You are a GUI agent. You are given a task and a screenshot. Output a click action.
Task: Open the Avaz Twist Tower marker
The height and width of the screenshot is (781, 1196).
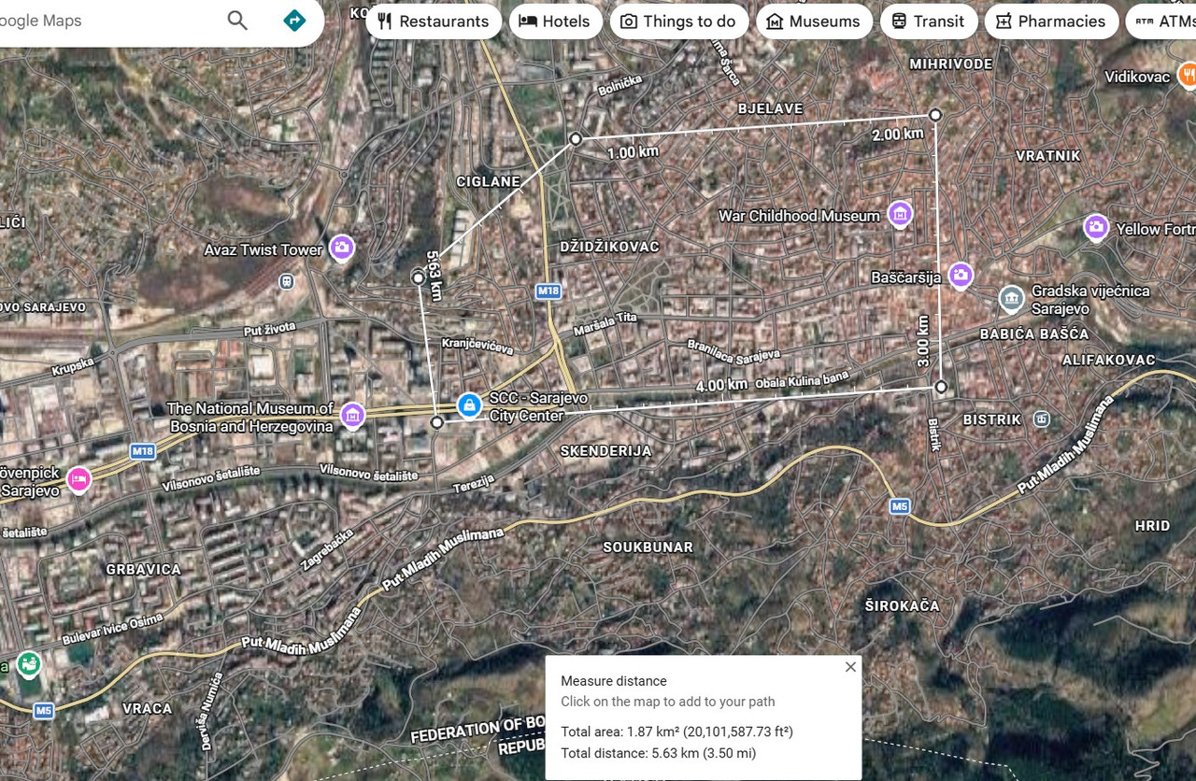click(x=342, y=248)
